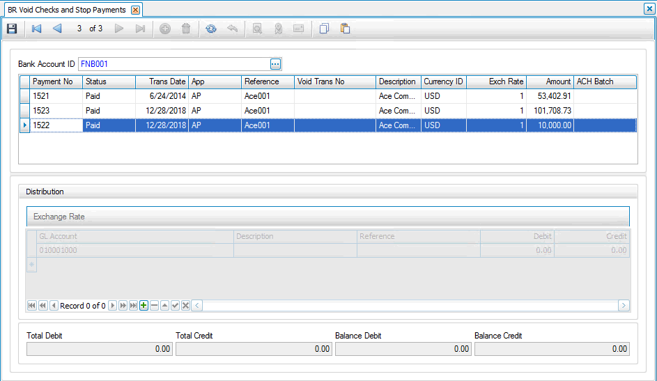Select payment row 1521
This screenshot has width=657, height=381.
point(56,96)
